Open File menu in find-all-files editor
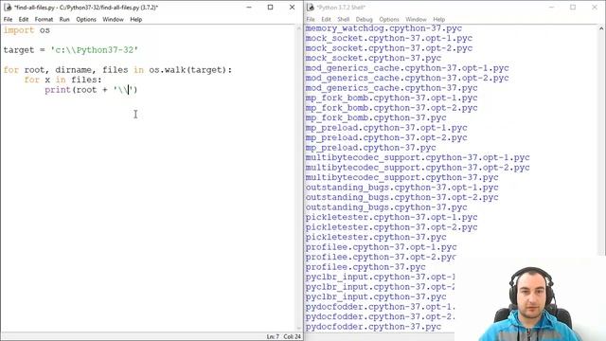The image size is (606, 341). click(8, 19)
